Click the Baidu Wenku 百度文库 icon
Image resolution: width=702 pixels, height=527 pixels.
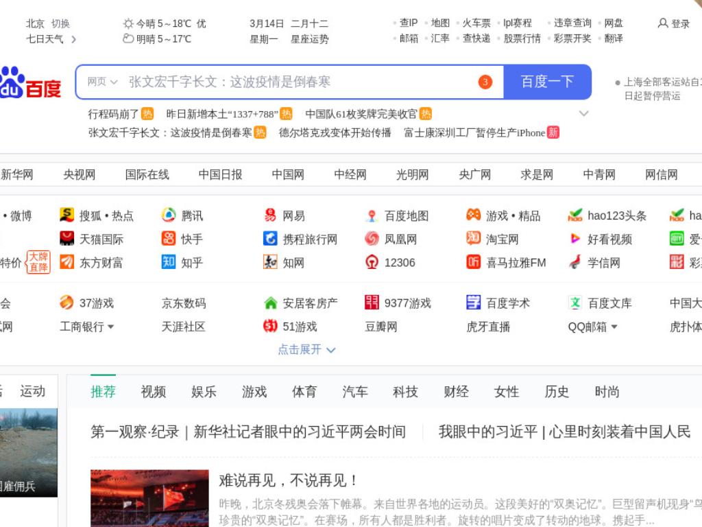[x=575, y=303]
